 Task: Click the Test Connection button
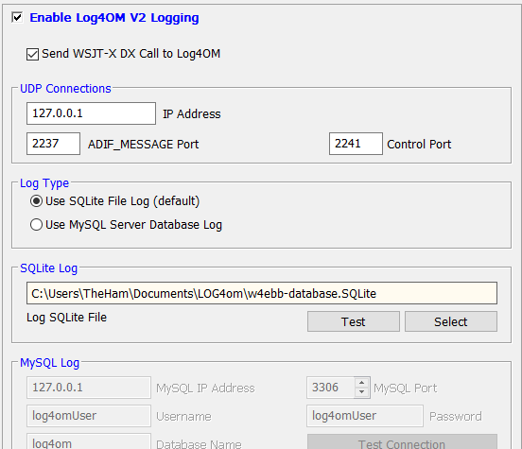[x=402, y=441]
